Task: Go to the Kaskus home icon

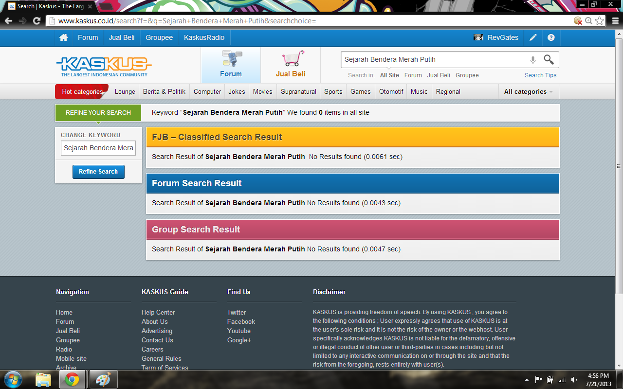Action: click(x=63, y=37)
